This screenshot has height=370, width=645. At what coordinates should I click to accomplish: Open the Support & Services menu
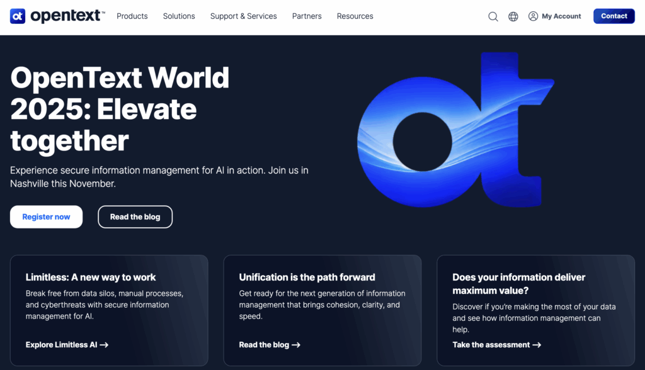click(244, 16)
